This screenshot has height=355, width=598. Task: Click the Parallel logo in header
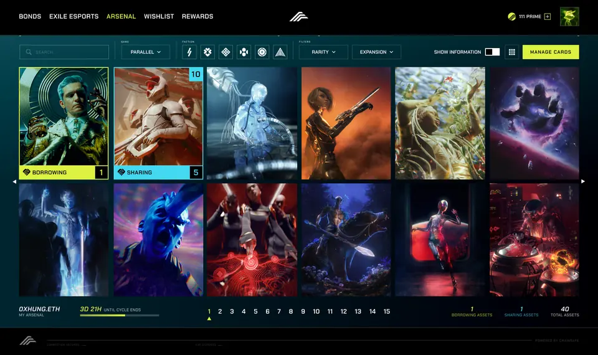point(298,17)
